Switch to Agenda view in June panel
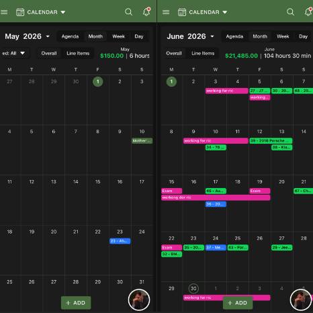This screenshot has height=313, width=313. click(234, 36)
